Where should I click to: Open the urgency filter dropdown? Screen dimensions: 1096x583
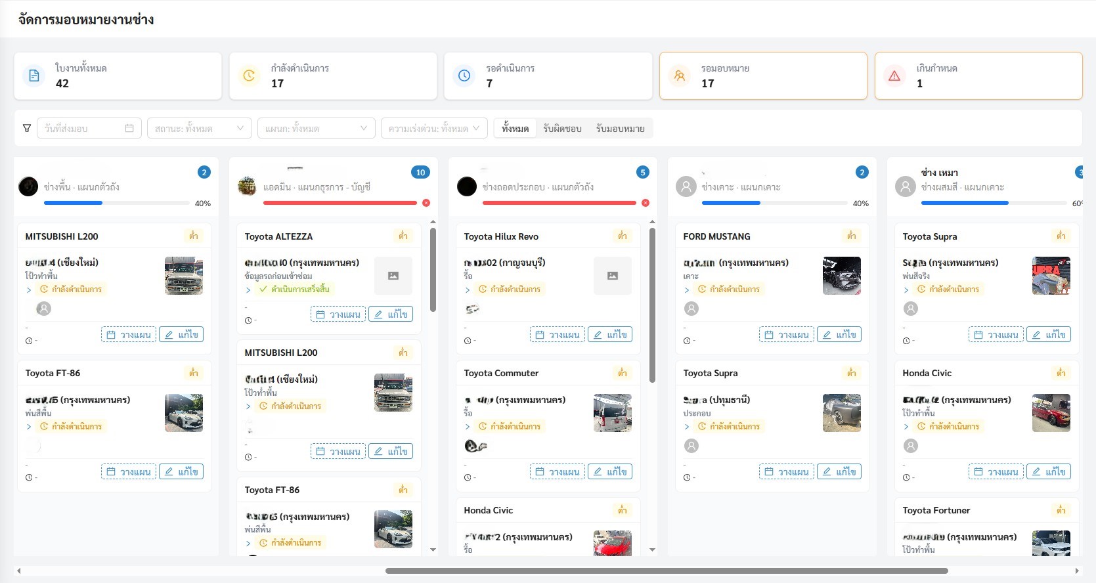pyautogui.click(x=435, y=128)
